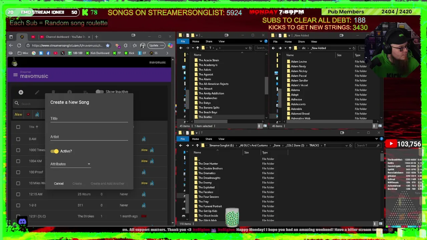Check the 100 Proof song checkbox
427x240 pixels.
18,172
